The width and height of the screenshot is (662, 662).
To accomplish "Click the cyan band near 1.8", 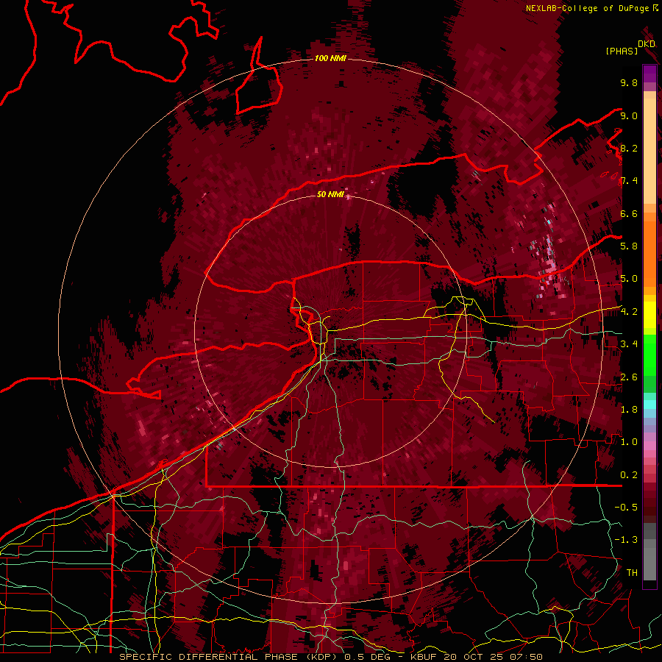I will click(649, 405).
